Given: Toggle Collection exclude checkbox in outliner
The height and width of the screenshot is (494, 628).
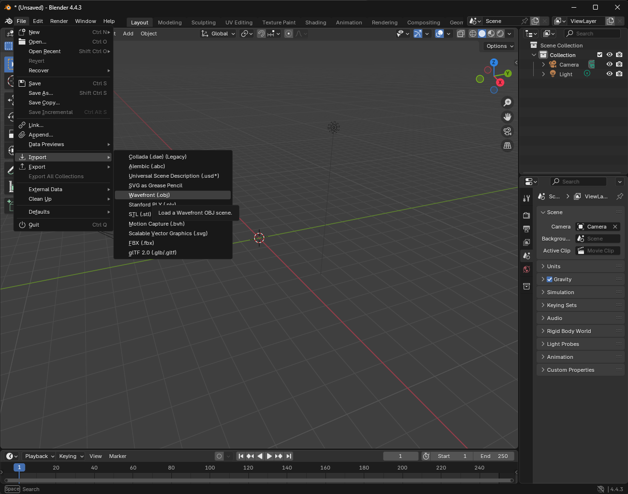Looking at the screenshot, I should 600,55.
